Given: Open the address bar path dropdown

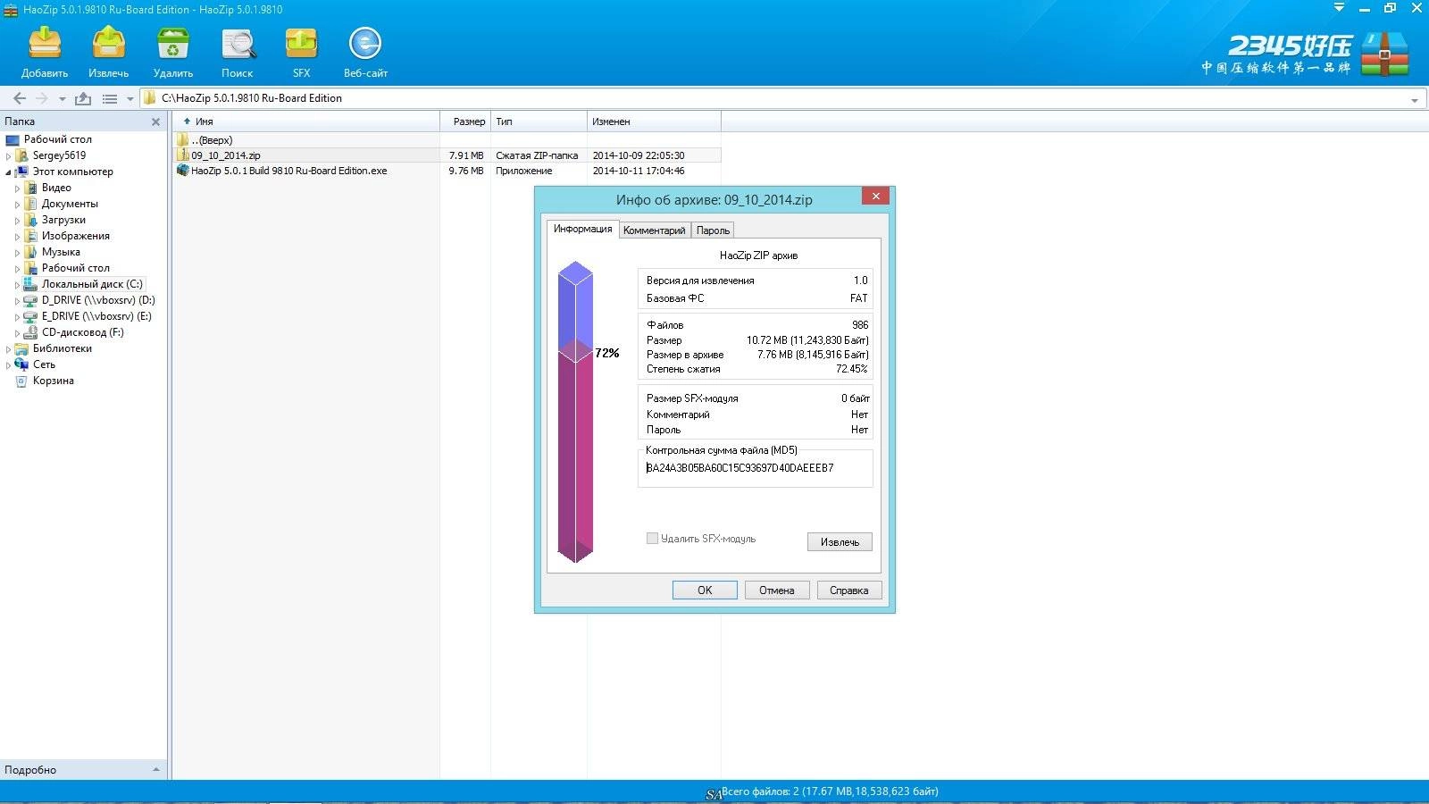Looking at the screenshot, I should click(1414, 100).
